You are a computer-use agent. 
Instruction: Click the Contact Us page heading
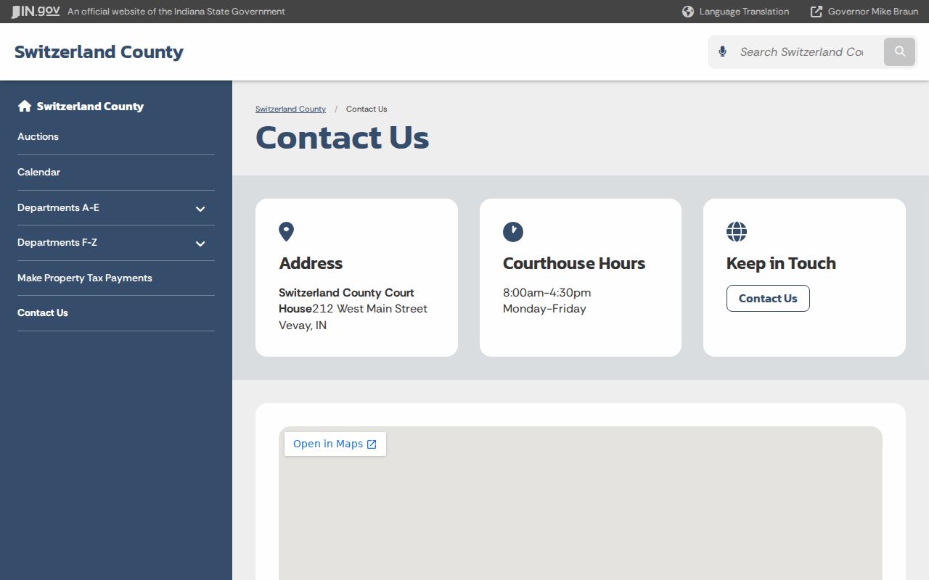pyautogui.click(x=342, y=138)
